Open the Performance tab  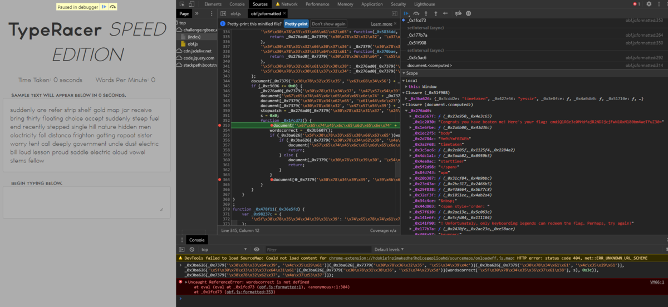317,4
